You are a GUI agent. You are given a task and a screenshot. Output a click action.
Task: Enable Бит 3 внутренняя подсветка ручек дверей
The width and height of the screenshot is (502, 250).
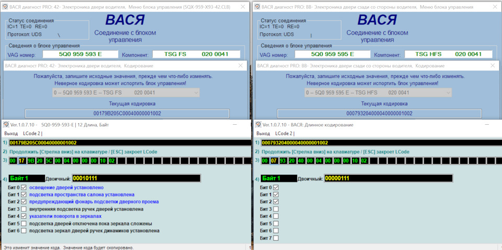click(24, 209)
